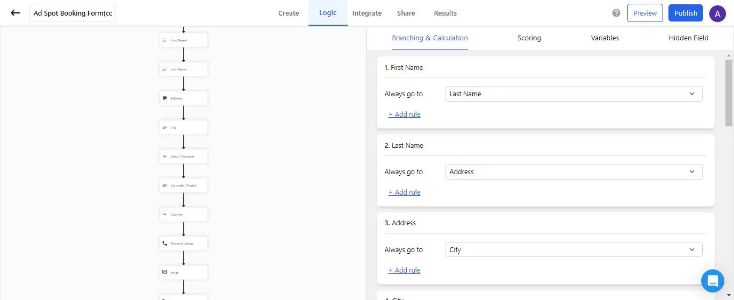Screen dimensions: 734x300
Task: Select the Zip code / Postal node
Action: pos(183,185)
